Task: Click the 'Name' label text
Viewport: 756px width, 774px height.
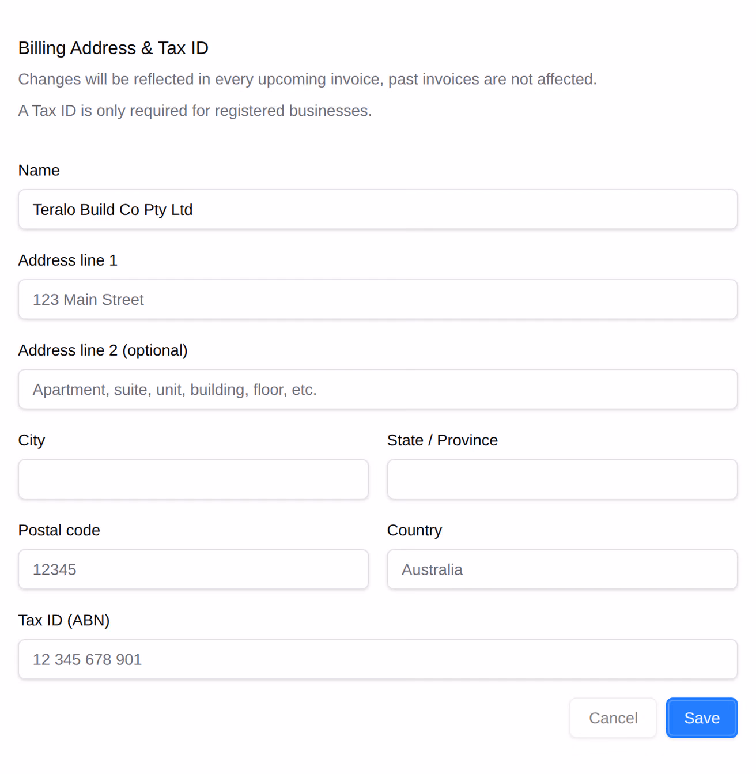Action: pyautogui.click(x=39, y=170)
